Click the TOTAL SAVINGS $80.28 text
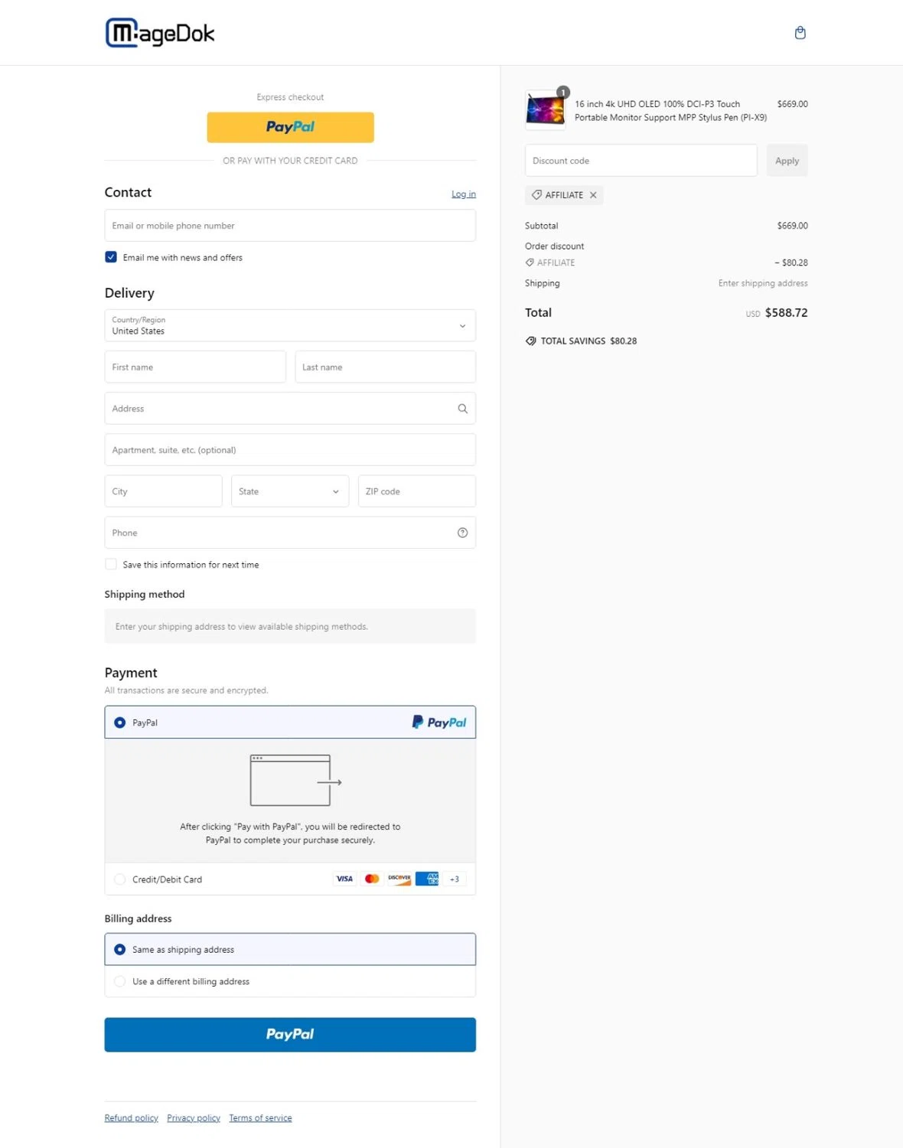The width and height of the screenshot is (903, 1148). point(588,341)
